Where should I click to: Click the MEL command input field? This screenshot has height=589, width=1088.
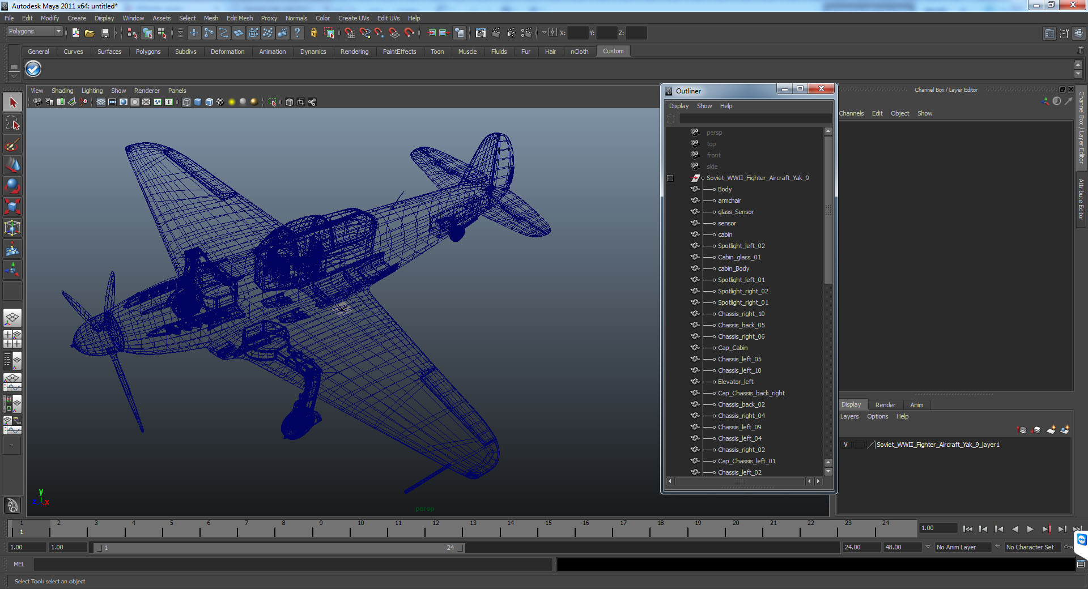[x=292, y=564]
